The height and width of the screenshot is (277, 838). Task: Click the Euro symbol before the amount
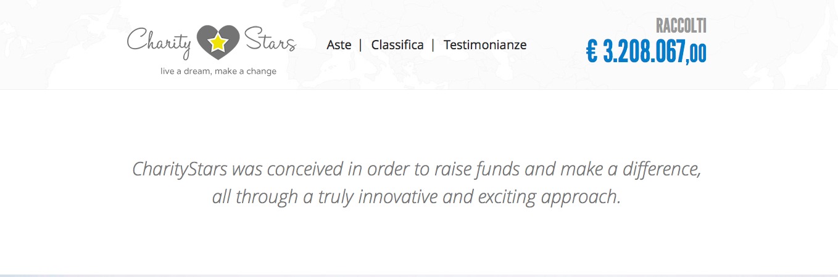[x=592, y=52]
